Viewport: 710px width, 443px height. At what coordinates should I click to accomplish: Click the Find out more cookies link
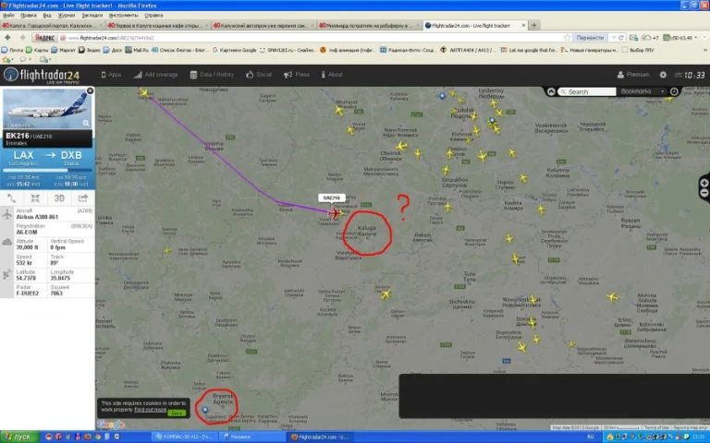pyautogui.click(x=151, y=409)
